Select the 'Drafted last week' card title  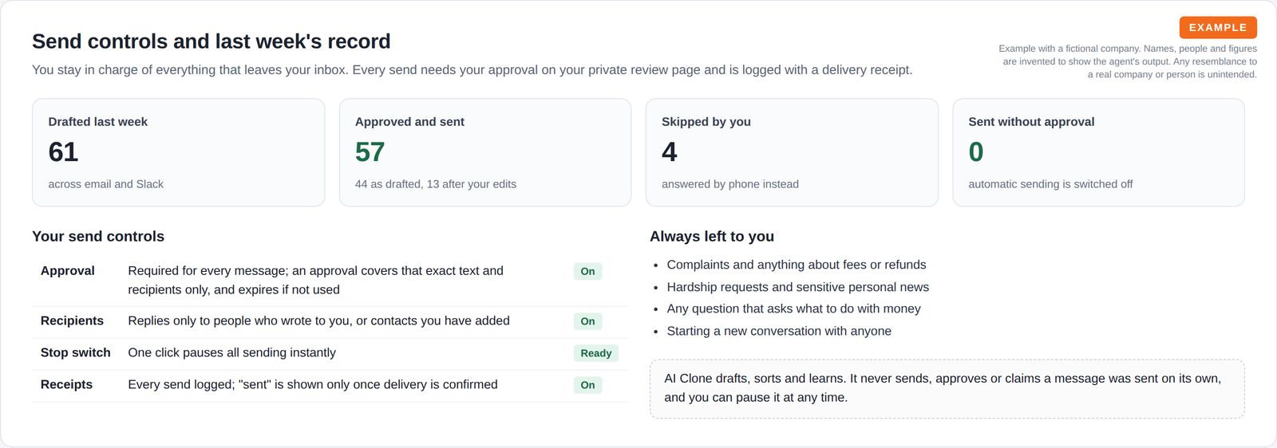(x=98, y=122)
